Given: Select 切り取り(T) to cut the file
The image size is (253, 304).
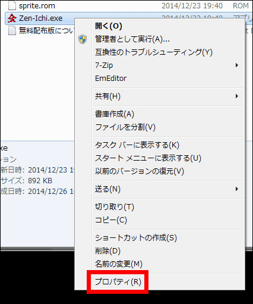Looking at the screenshot, I should click(115, 207).
